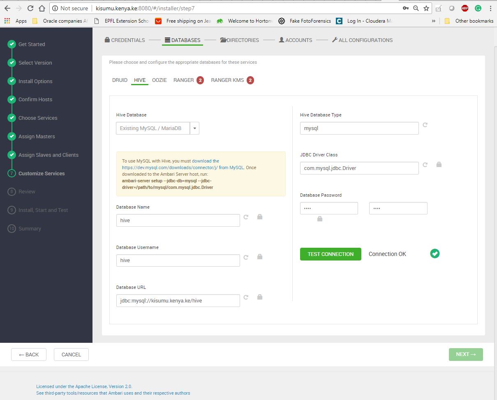497x400 pixels.
Task: Click the bookmark star in the address bar
Action: pos(426,8)
